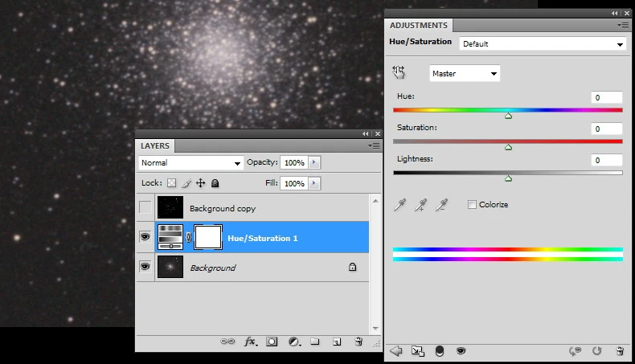
Task: Open the layer style fx menu
Action: click(x=250, y=342)
